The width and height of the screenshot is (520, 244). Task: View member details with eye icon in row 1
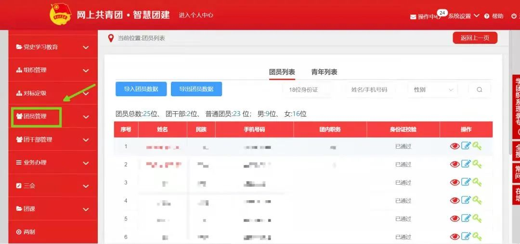455,146
